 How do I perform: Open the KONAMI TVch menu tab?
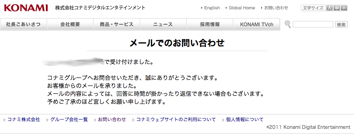(256, 25)
